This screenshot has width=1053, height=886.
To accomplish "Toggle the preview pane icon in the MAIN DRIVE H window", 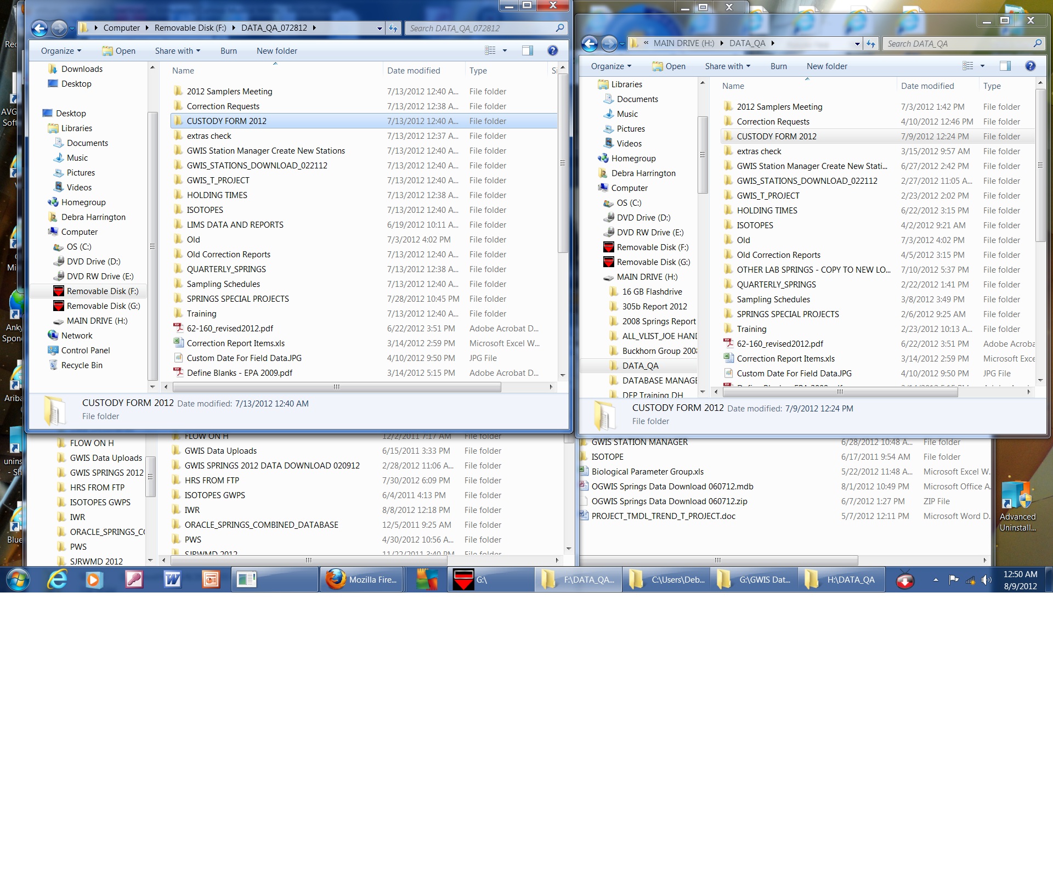I will tap(1005, 66).
